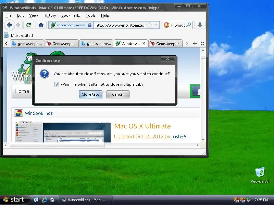Viewport: 274px width, 205px height.
Task: Close the Confirm close dialog
Action: pos(167,58)
